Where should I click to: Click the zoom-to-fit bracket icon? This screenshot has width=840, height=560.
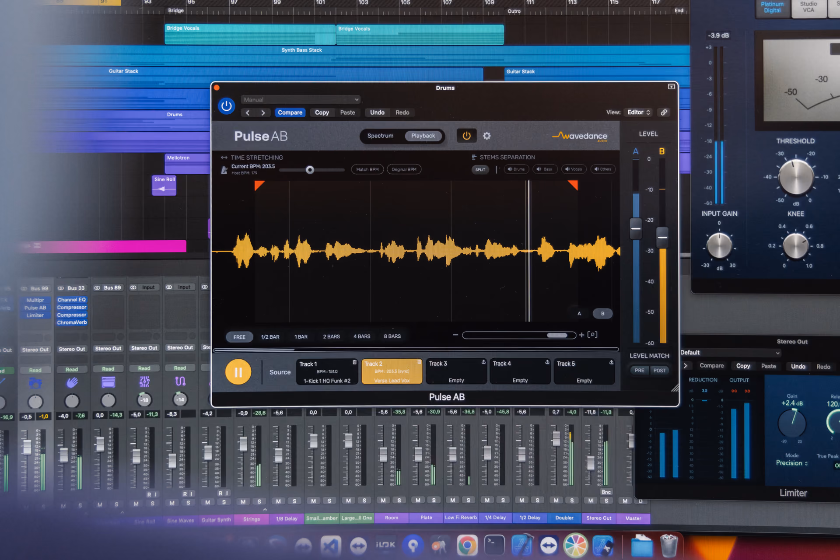[x=592, y=335]
